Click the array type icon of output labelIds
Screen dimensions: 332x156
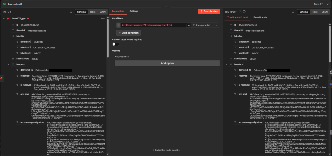[x=231, y=36]
